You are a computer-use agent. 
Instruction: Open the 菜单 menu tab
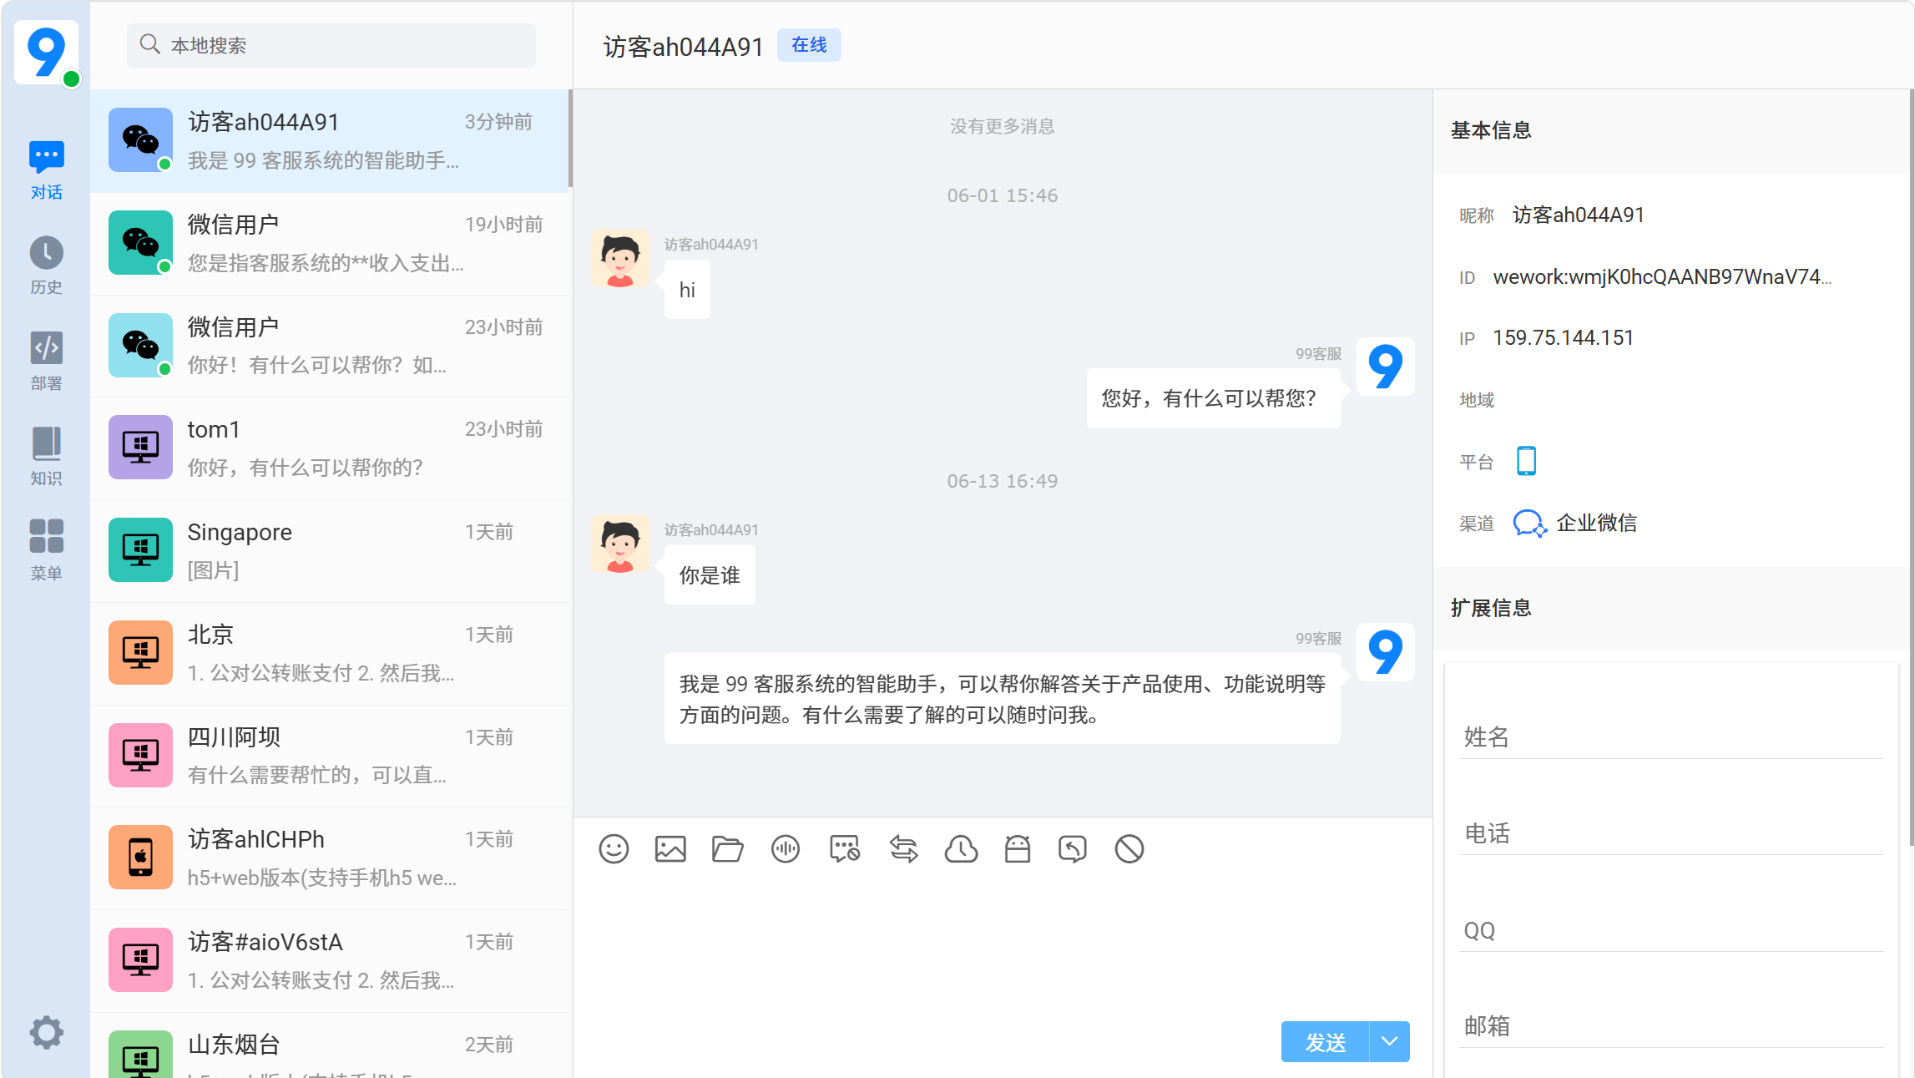(47, 551)
